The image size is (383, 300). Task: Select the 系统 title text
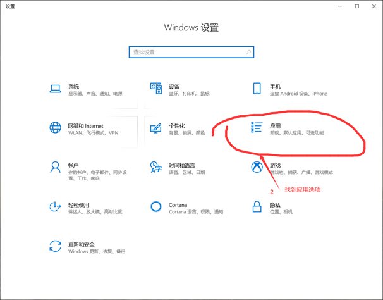click(x=73, y=86)
